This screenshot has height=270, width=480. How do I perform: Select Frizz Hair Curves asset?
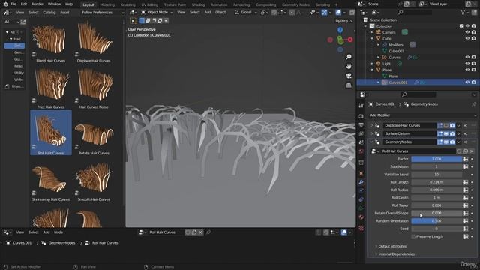click(51, 88)
